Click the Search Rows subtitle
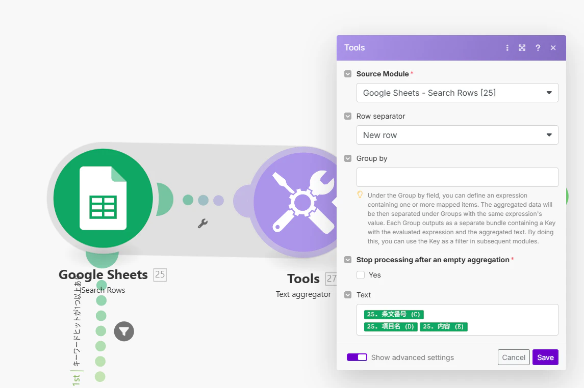584x388 pixels. (x=103, y=290)
